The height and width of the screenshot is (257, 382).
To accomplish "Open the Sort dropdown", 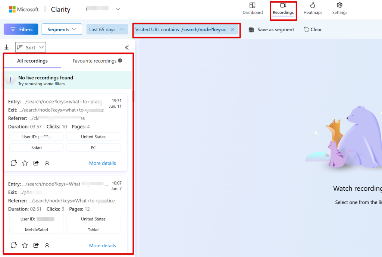I will point(31,47).
